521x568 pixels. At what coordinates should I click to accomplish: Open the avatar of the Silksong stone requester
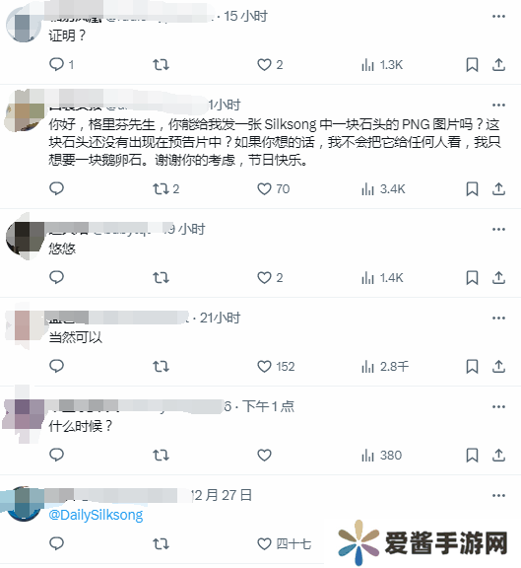coord(24,113)
